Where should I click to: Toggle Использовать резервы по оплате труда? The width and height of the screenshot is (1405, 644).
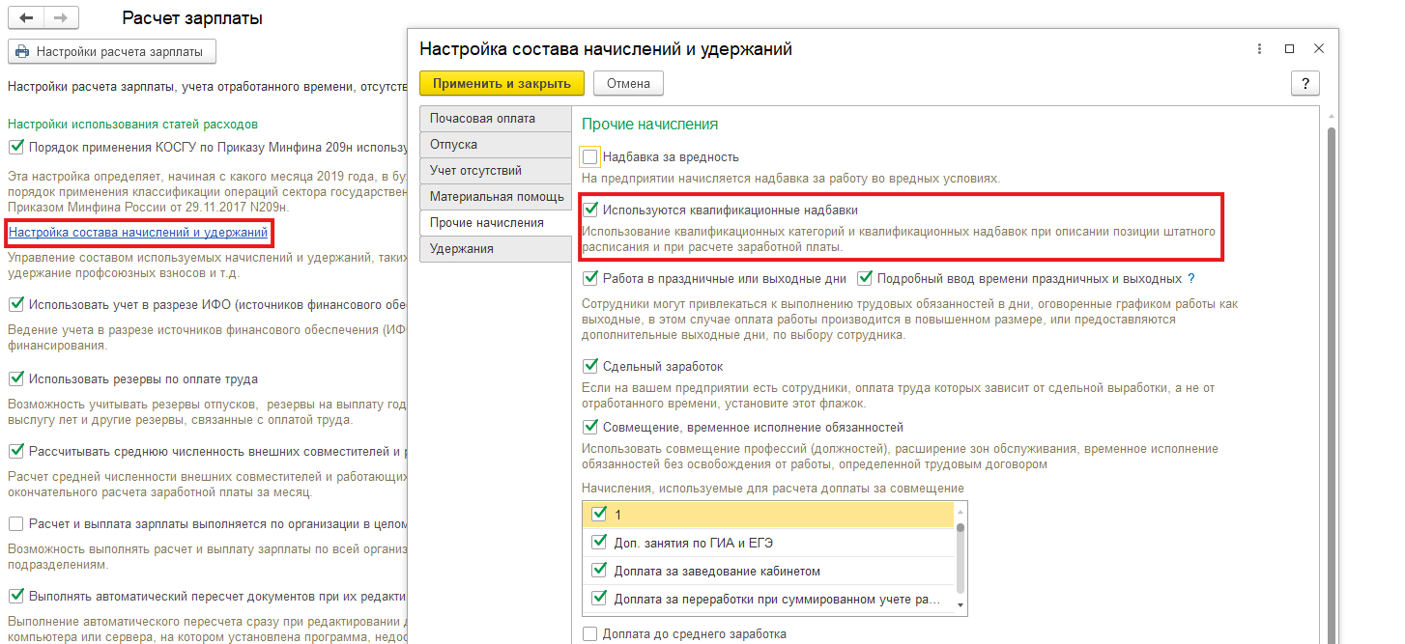[15, 378]
